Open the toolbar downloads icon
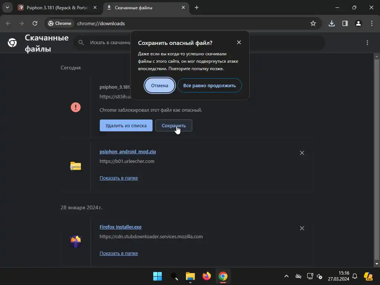This screenshot has height=285, width=380. coord(332,23)
